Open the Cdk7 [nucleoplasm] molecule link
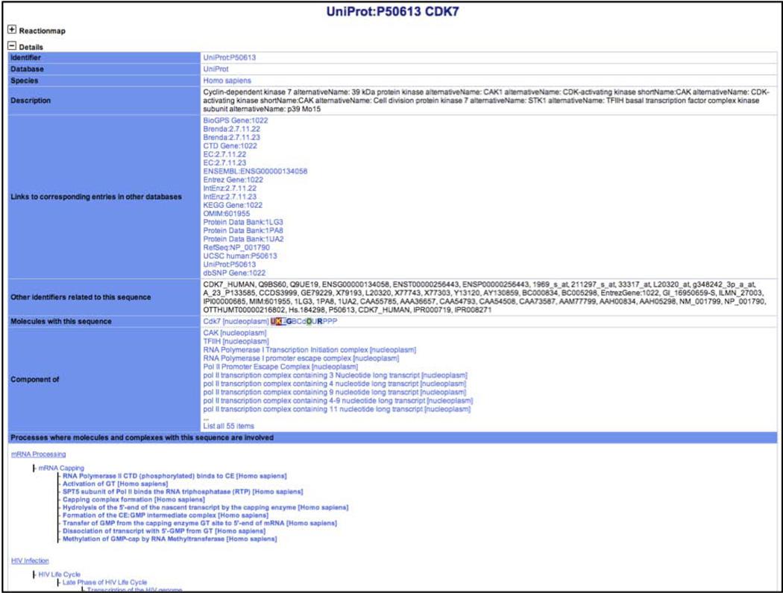This screenshot has width=783, height=593. pyautogui.click(x=235, y=321)
